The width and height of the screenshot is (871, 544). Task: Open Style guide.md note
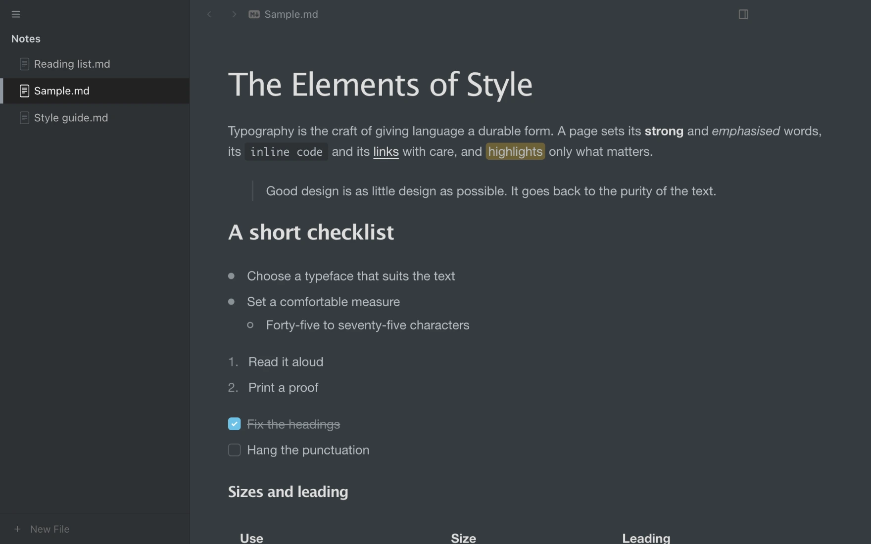click(95, 118)
